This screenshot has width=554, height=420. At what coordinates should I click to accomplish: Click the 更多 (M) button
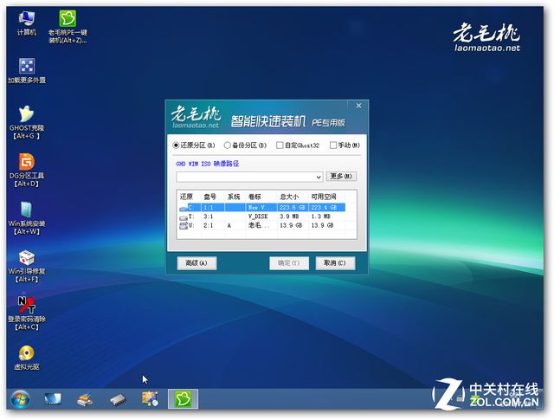point(341,177)
